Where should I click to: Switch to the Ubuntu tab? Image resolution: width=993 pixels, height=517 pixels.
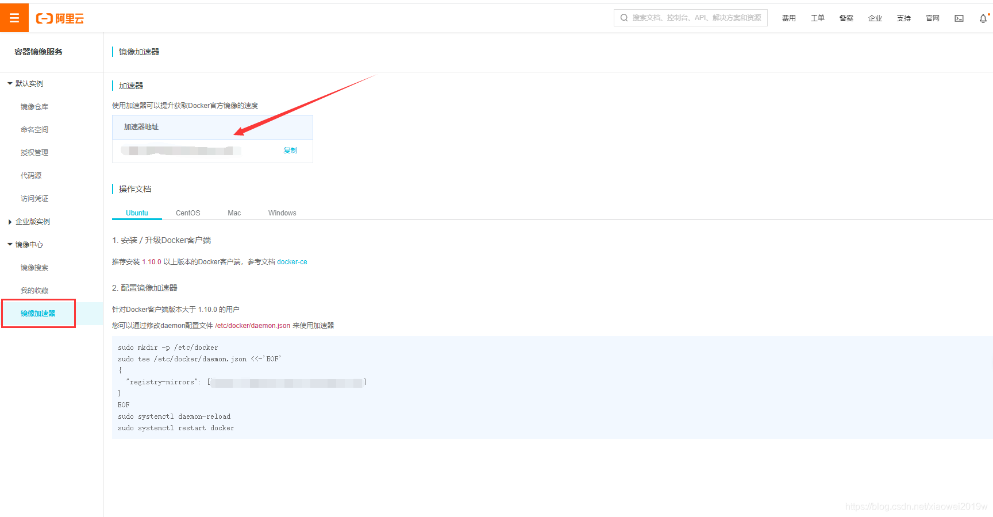(x=137, y=213)
